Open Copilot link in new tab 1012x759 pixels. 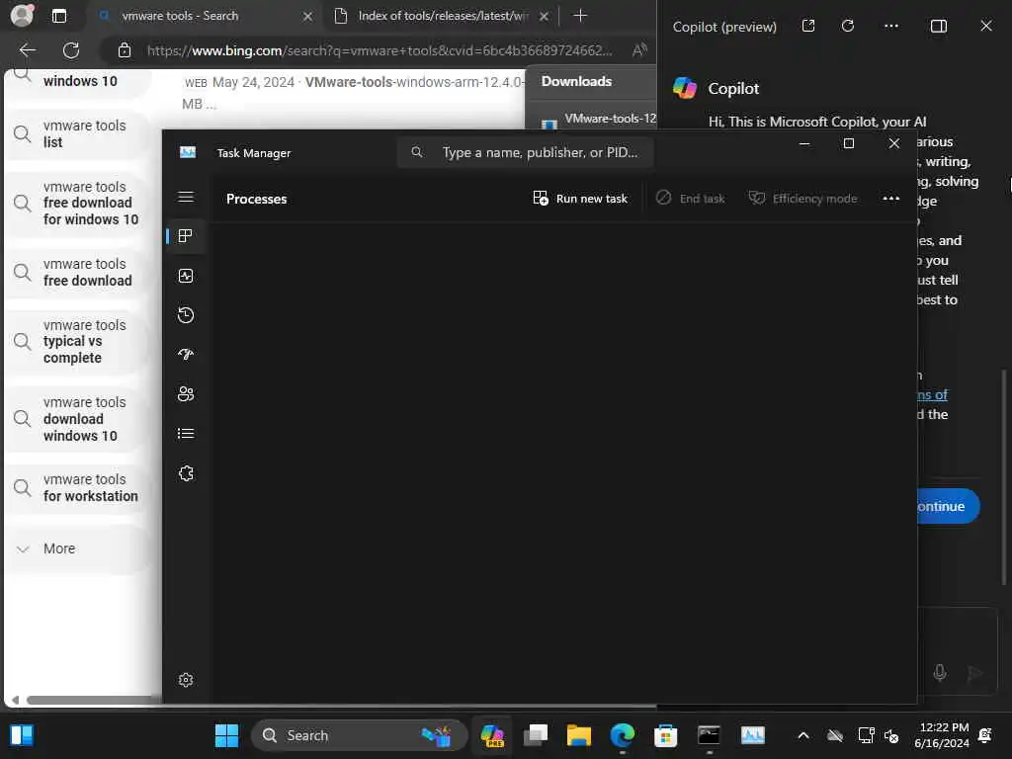click(808, 26)
